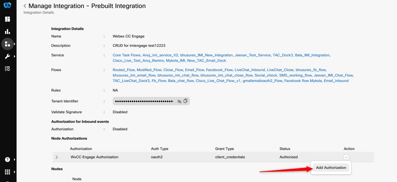The height and width of the screenshot is (182, 397).
Task: Open the Routed_Flow link
Action: point(124,70)
